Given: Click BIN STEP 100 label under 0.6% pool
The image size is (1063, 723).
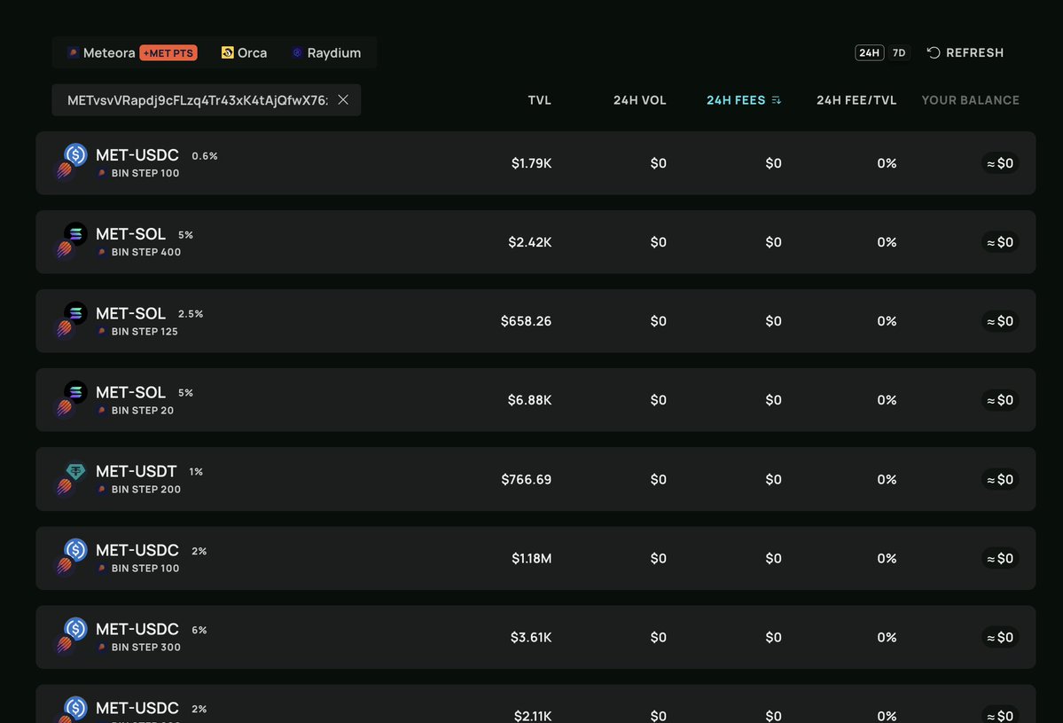Looking at the screenshot, I should pyautogui.click(x=145, y=173).
